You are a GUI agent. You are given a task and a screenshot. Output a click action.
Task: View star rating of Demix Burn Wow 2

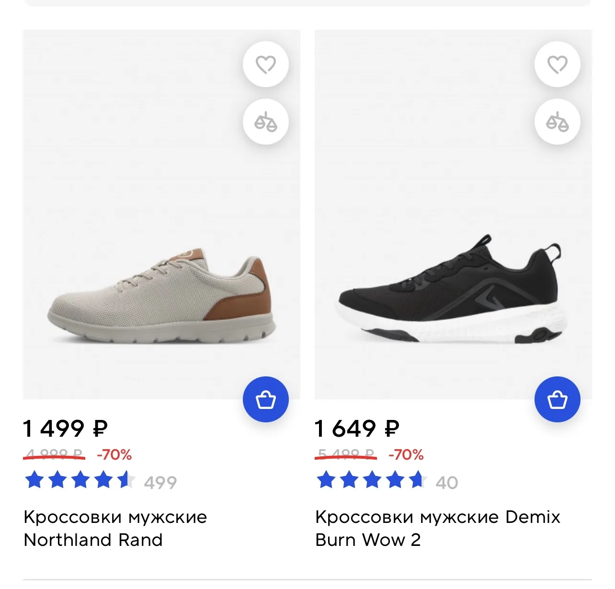[372, 480]
